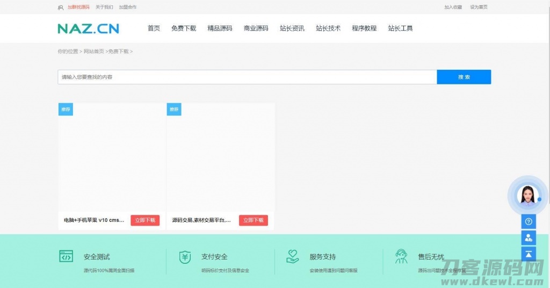Open the help question mark icon
The height and width of the screenshot is (288, 550).
[x=529, y=221]
